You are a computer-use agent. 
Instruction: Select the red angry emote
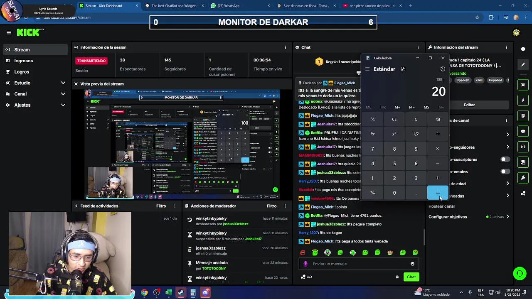[303, 252]
